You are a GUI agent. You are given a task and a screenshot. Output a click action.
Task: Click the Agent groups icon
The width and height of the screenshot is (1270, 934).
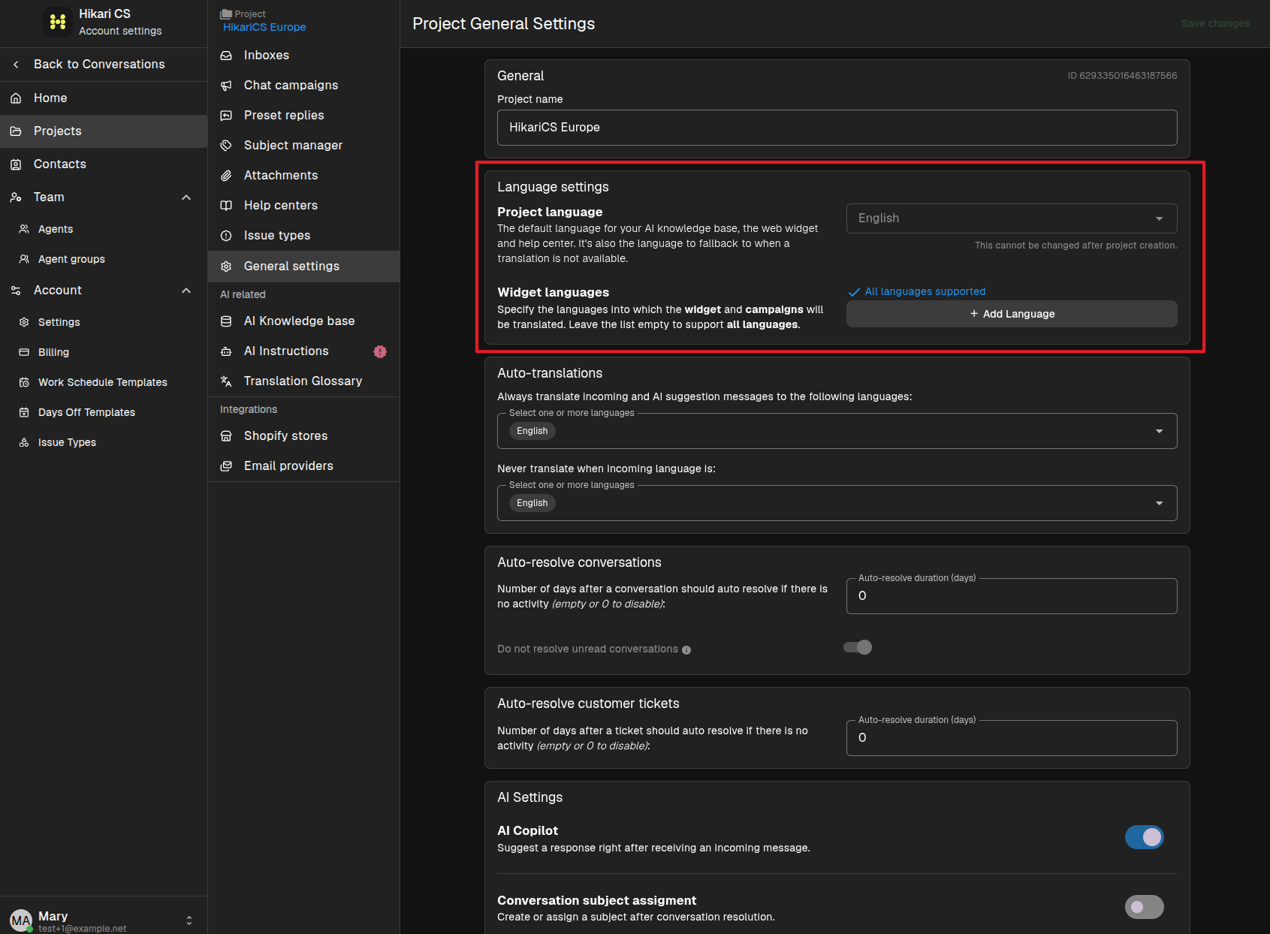coord(24,259)
